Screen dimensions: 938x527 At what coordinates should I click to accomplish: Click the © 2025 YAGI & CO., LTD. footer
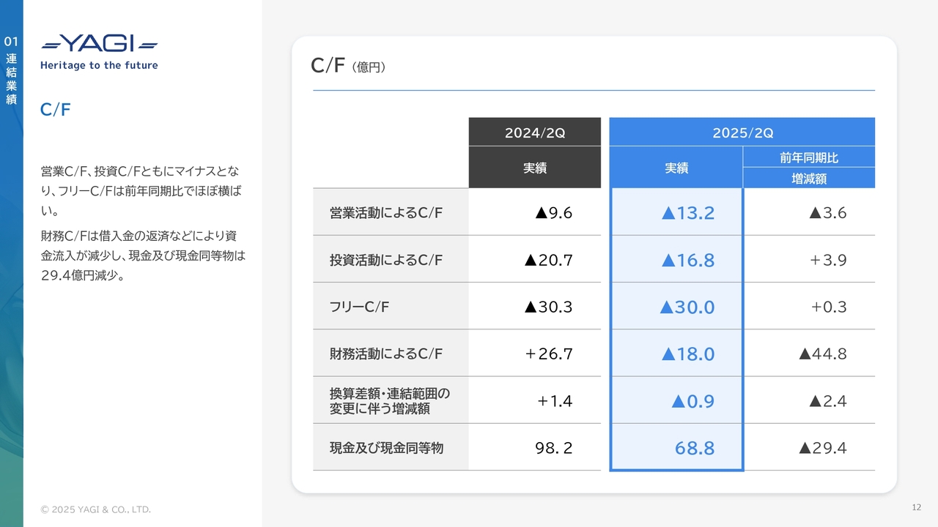coord(96,509)
